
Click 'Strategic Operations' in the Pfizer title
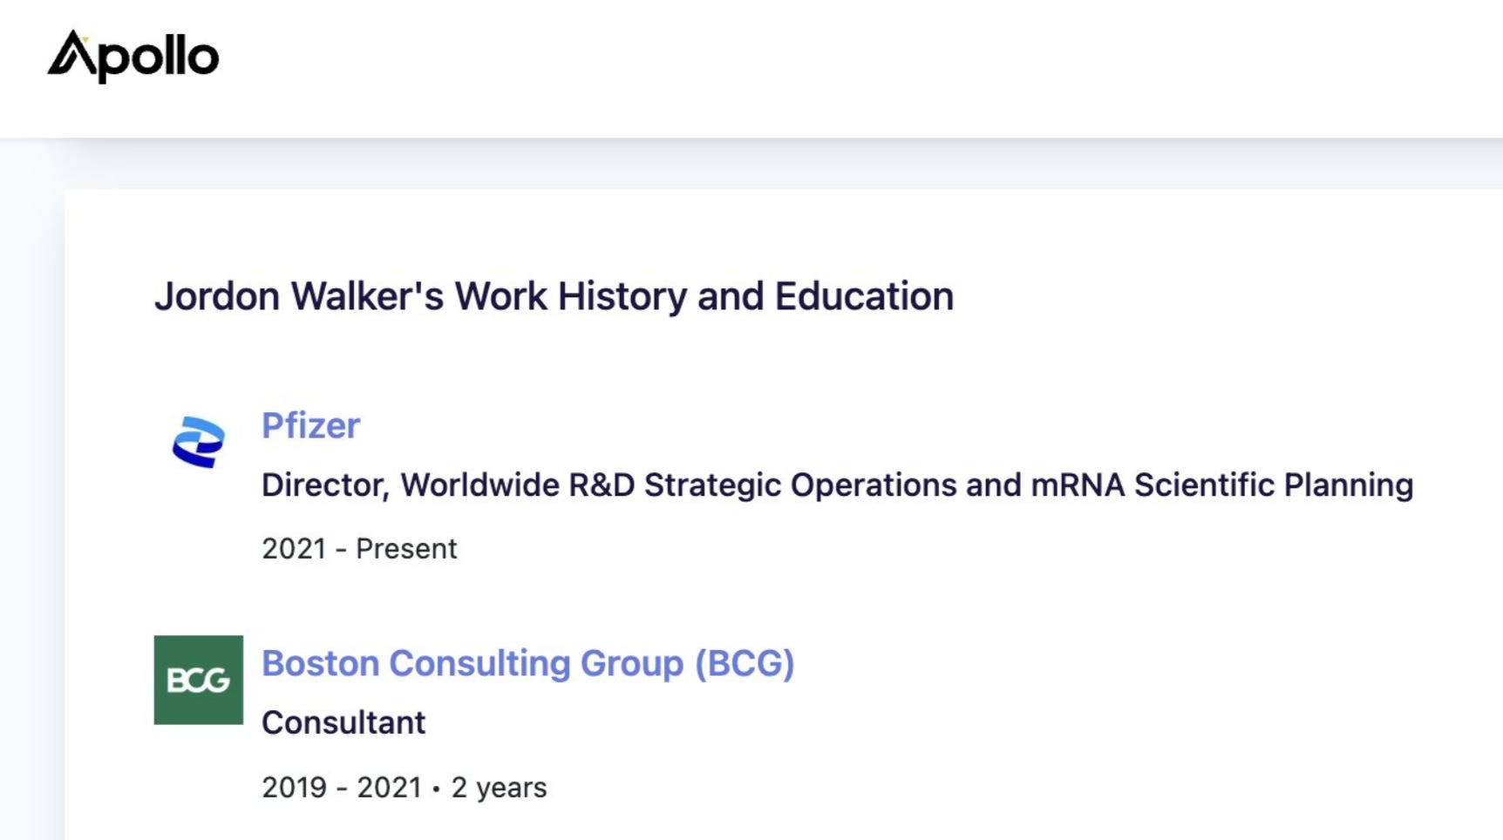[x=800, y=485]
